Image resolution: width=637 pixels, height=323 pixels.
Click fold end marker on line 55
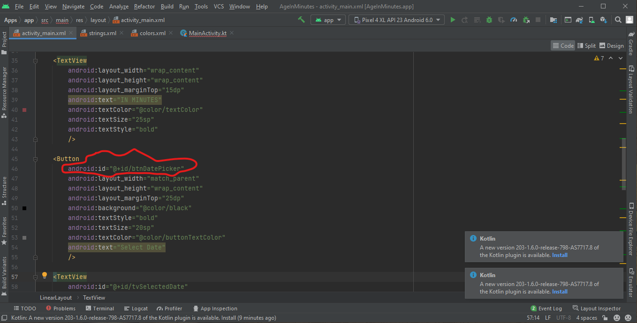pos(35,257)
